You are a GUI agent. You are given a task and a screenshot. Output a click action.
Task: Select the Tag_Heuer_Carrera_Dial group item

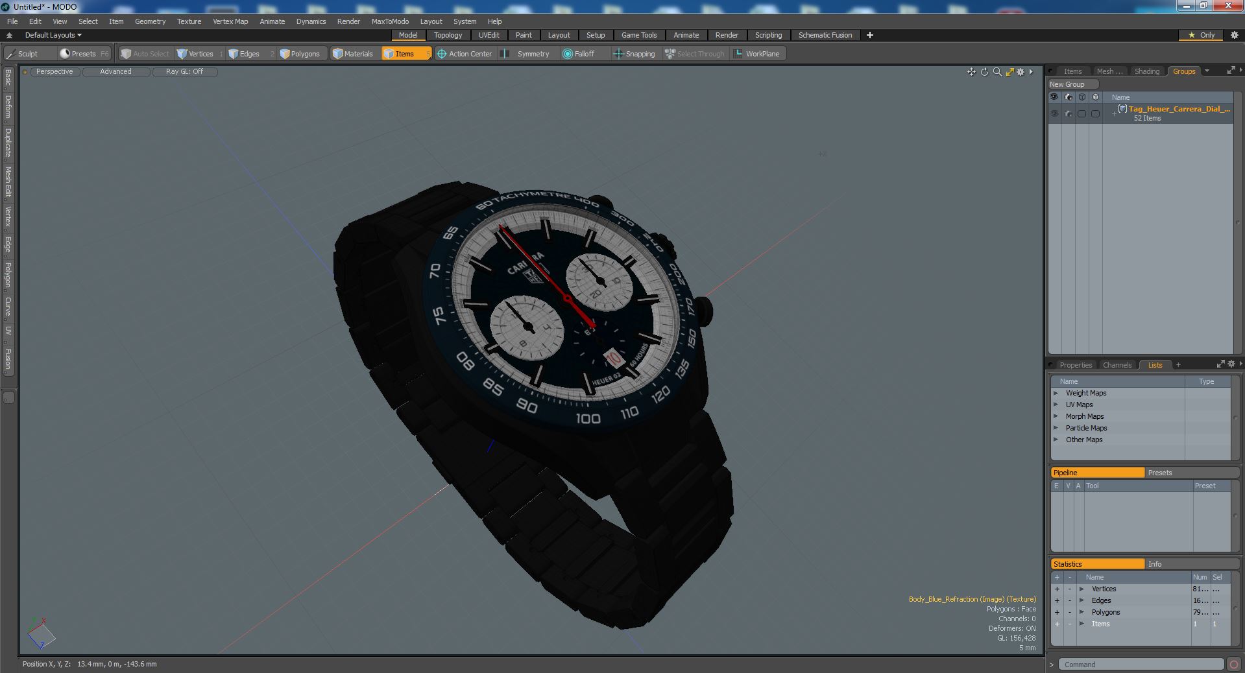tap(1179, 109)
